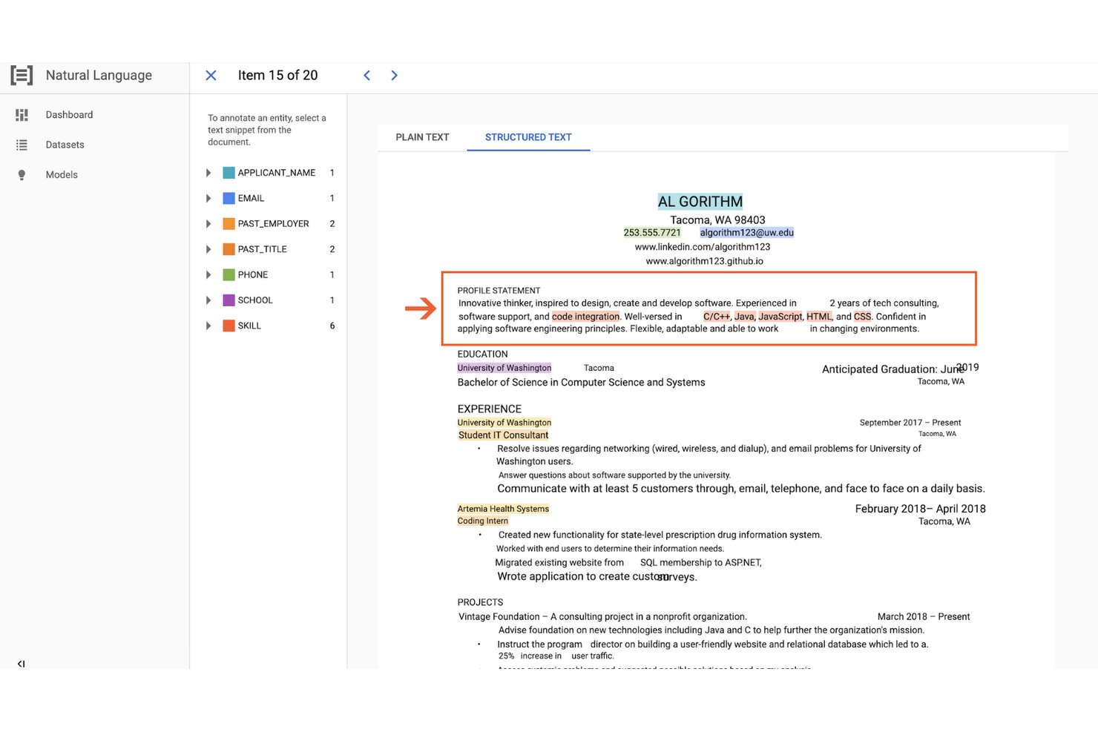Click the www.linkedin.com/algorithm123 text

(x=703, y=247)
